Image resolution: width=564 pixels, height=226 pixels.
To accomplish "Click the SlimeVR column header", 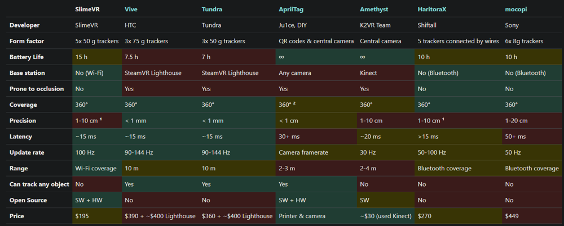I will click(89, 10).
